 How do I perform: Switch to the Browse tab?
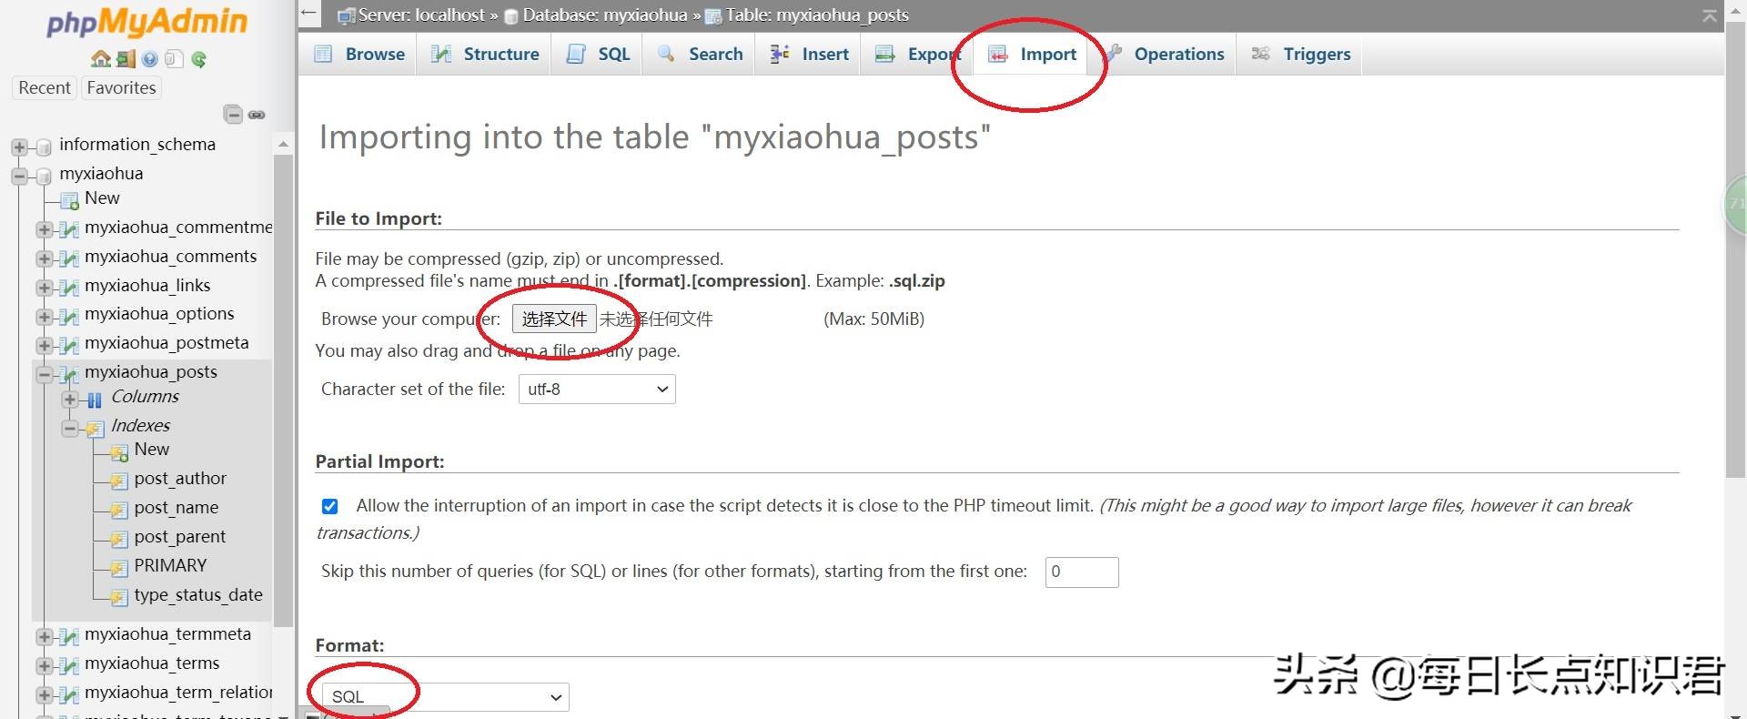(x=359, y=55)
